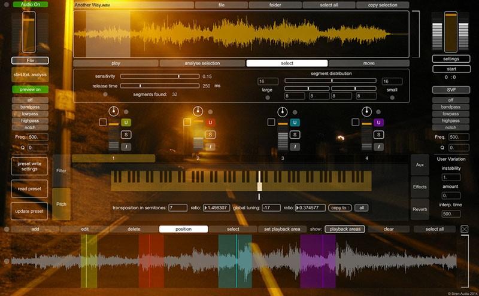Click the X icon beside select all
The height and width of the screenshot is (296, 479).
(465, 229)
